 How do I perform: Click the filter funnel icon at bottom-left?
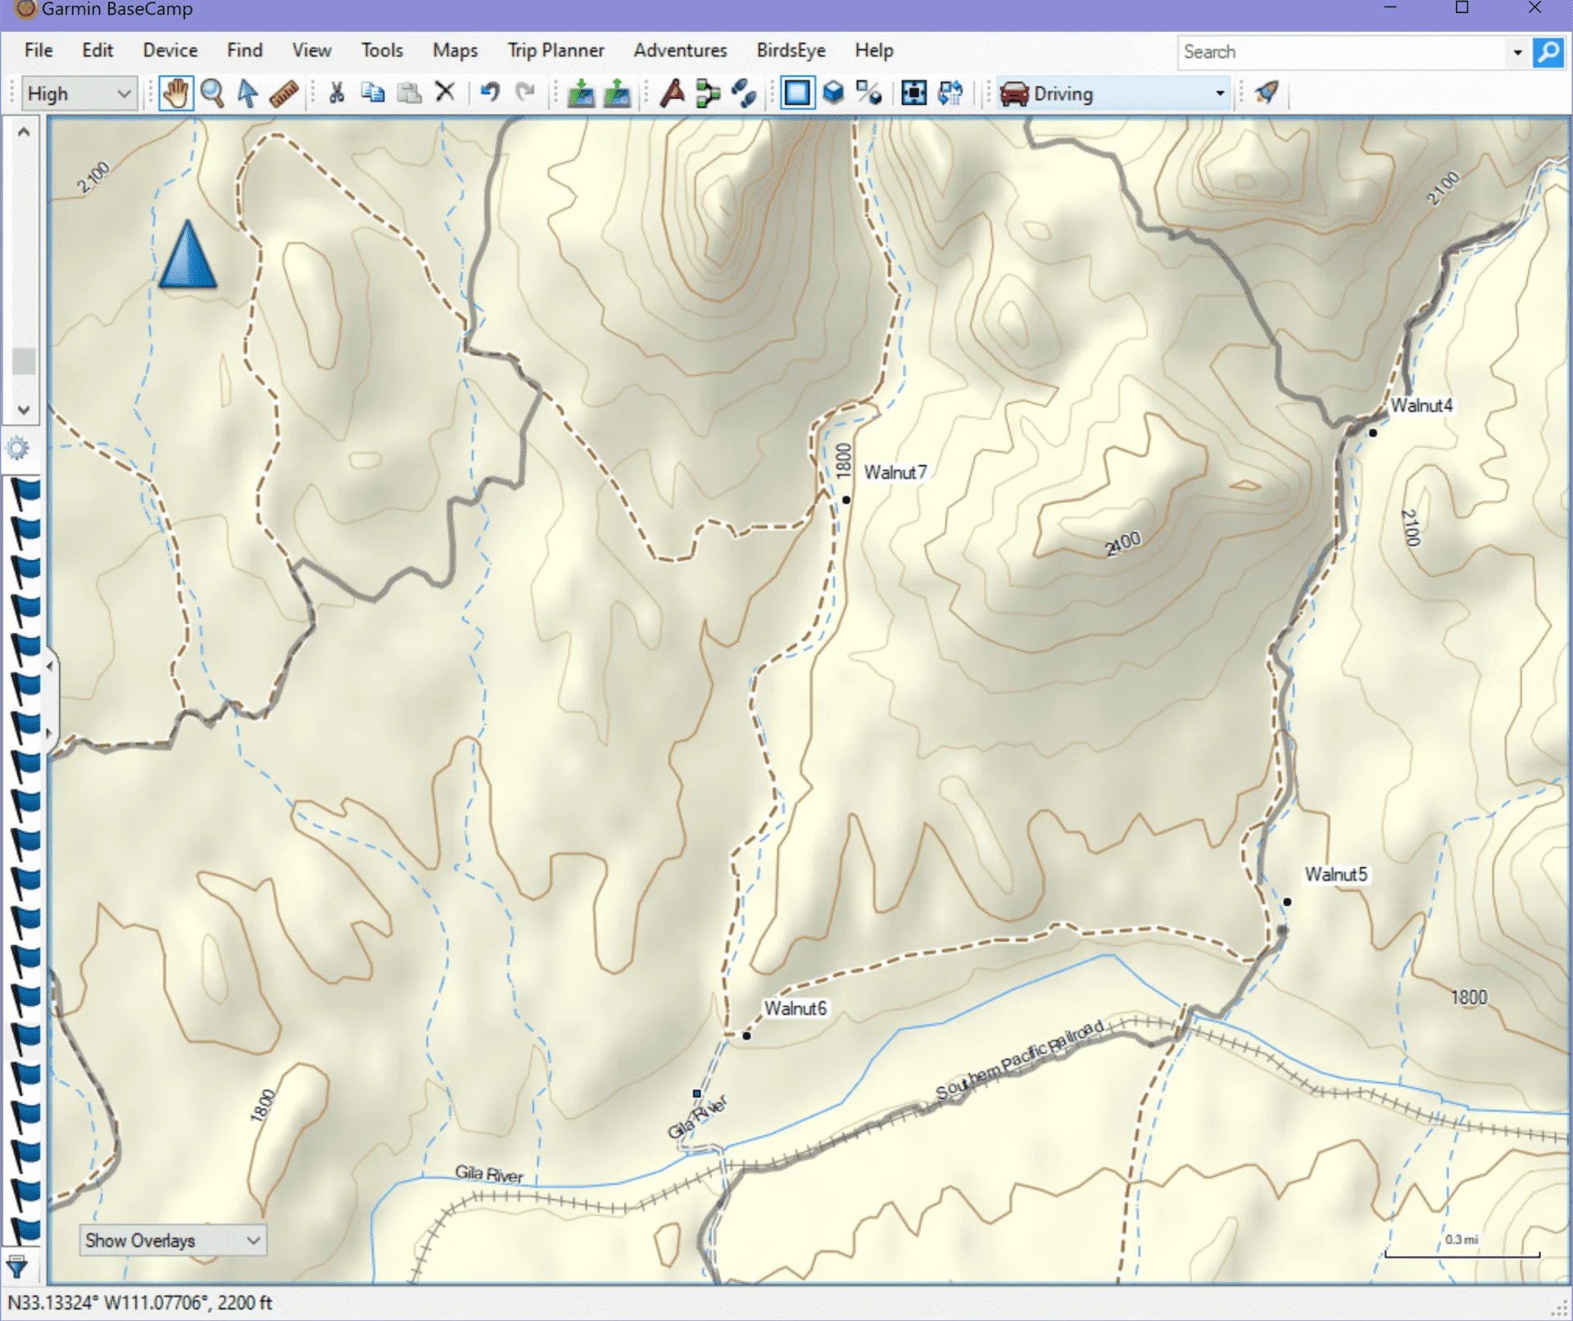pos(17,1267)
